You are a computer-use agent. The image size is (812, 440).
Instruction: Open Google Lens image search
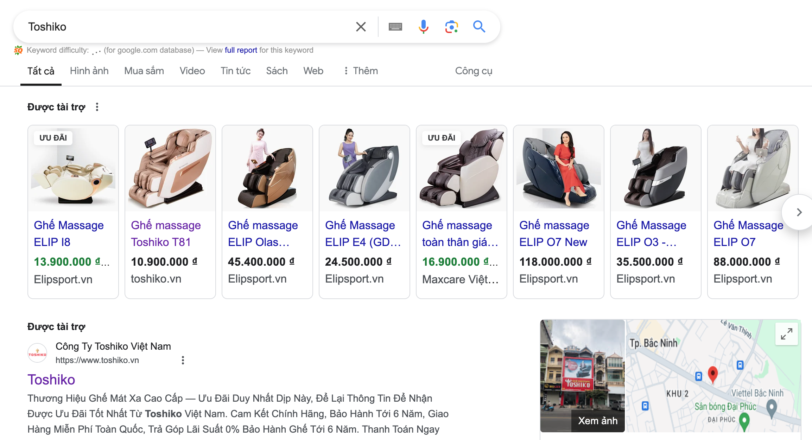tap(451, 27)
